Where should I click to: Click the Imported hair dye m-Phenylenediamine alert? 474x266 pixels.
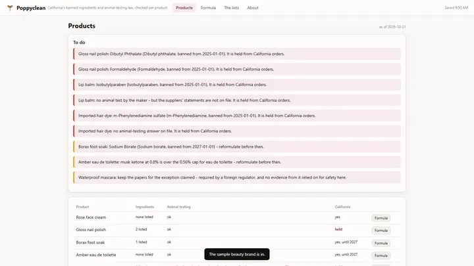pos(237,116)
